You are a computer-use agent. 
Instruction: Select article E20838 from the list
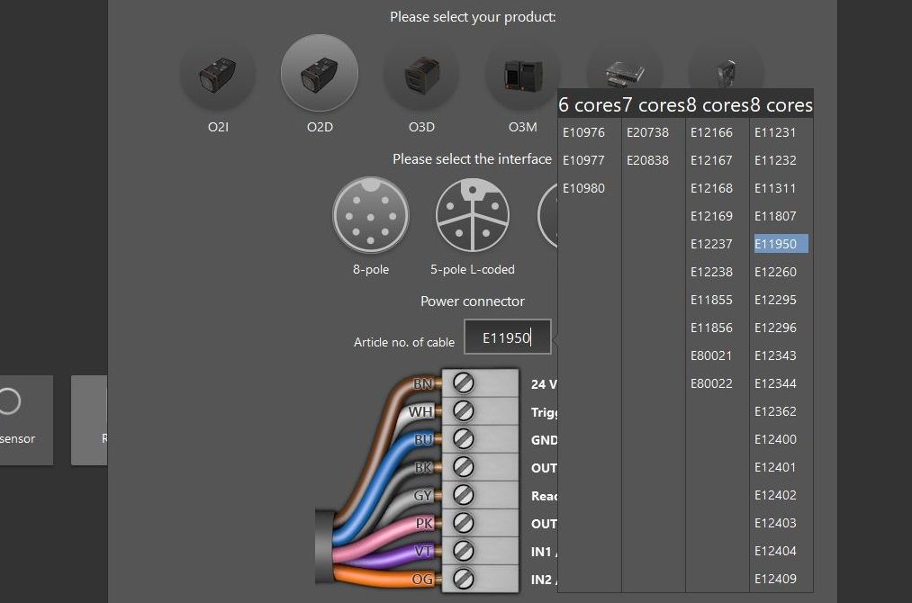[648, 160]
